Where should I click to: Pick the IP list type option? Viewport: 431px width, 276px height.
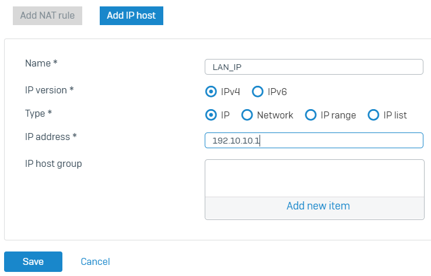coord(373,115)
